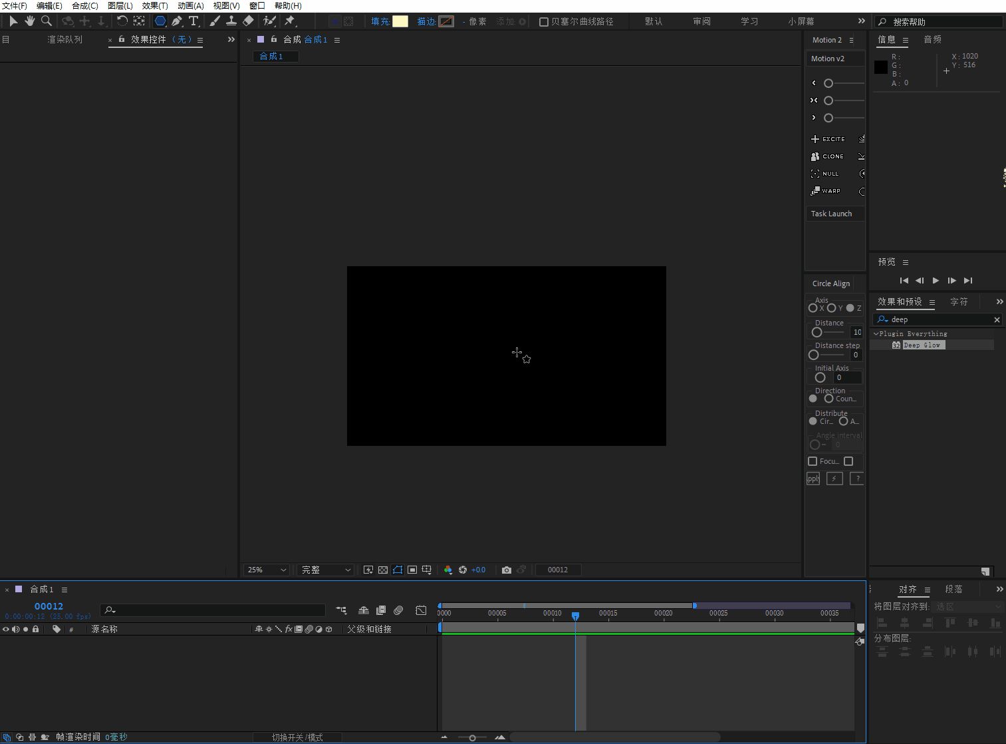This screenshot has height=744, width=1006.
Task: Click the 填充 fill color swatch
Action: (400, 21)
